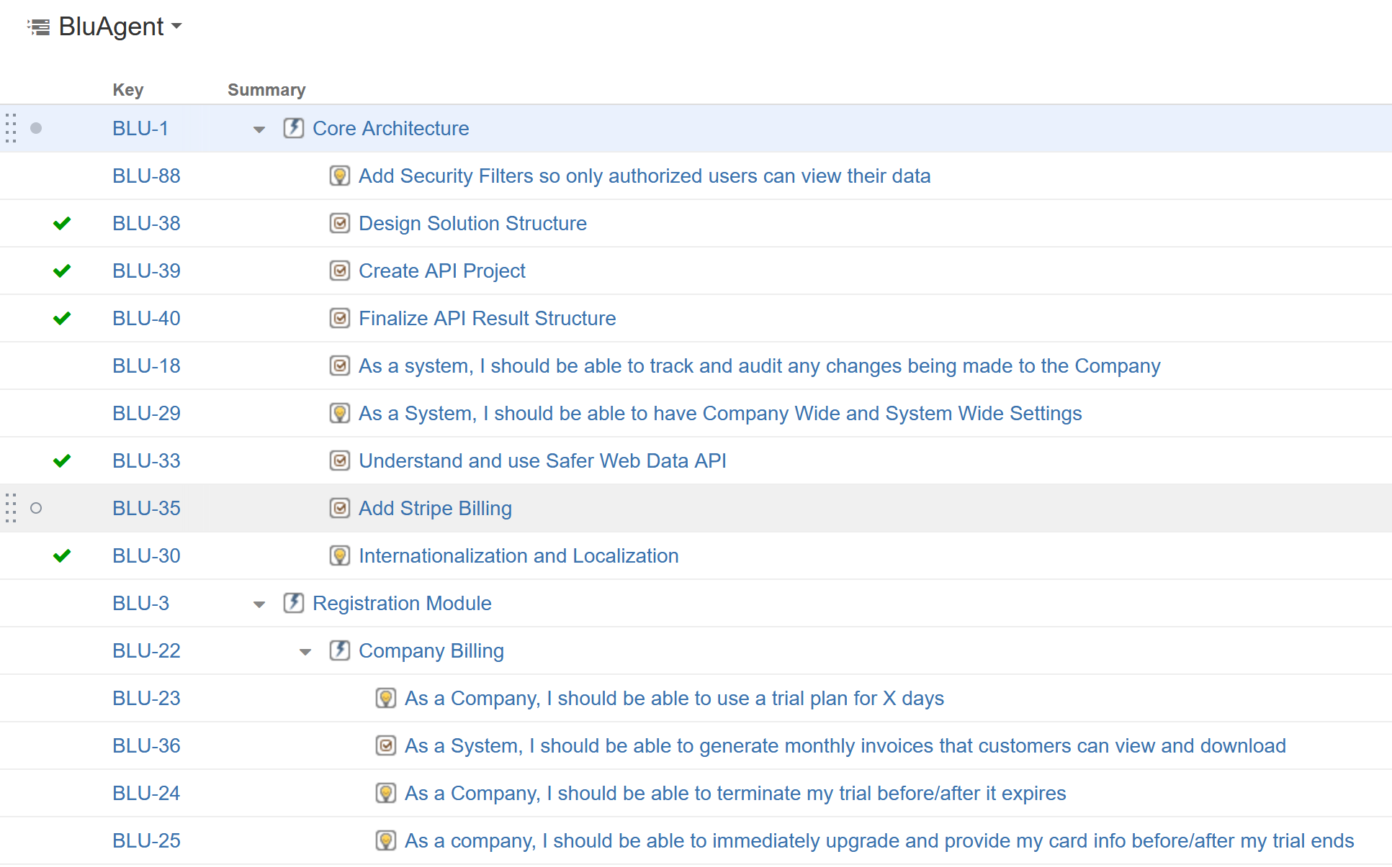Click the task icon for Design Solution Structure

tap(339, 223)
